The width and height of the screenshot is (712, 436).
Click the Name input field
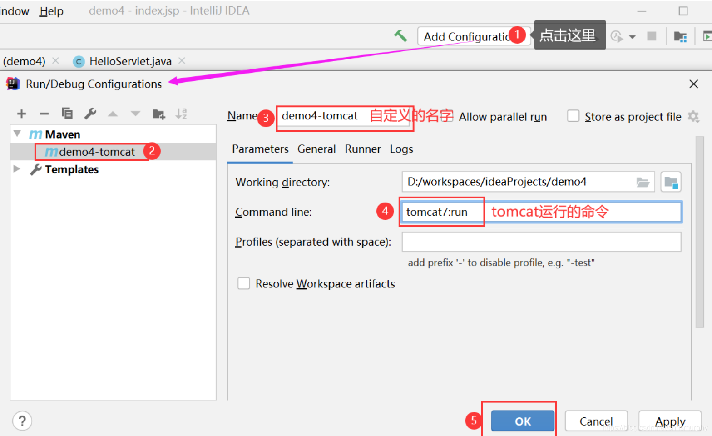click(344, 117)
